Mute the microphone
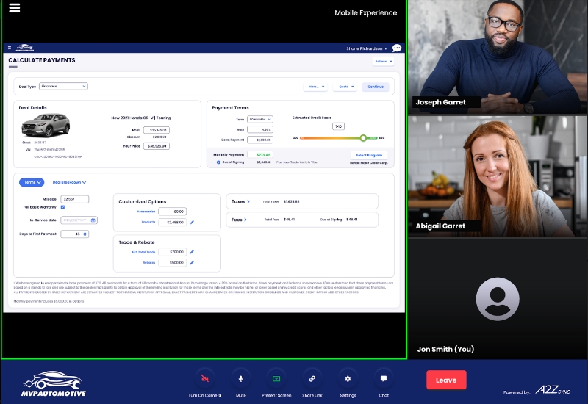Screen dimensions: 588x404 click(x=240, y=379)
